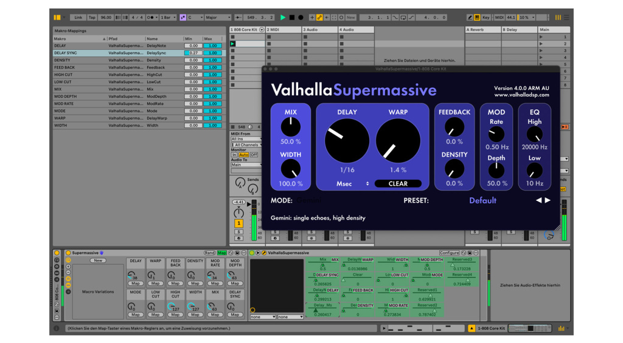Toggle the Draw Mode pencil icon

(470, 18)
